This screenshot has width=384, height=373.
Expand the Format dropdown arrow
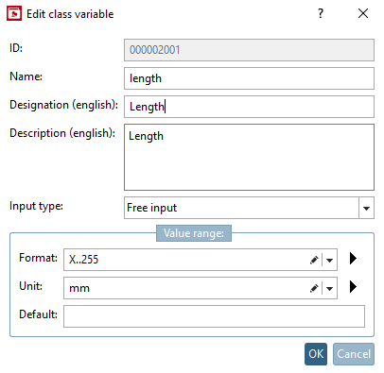point(330,261)
